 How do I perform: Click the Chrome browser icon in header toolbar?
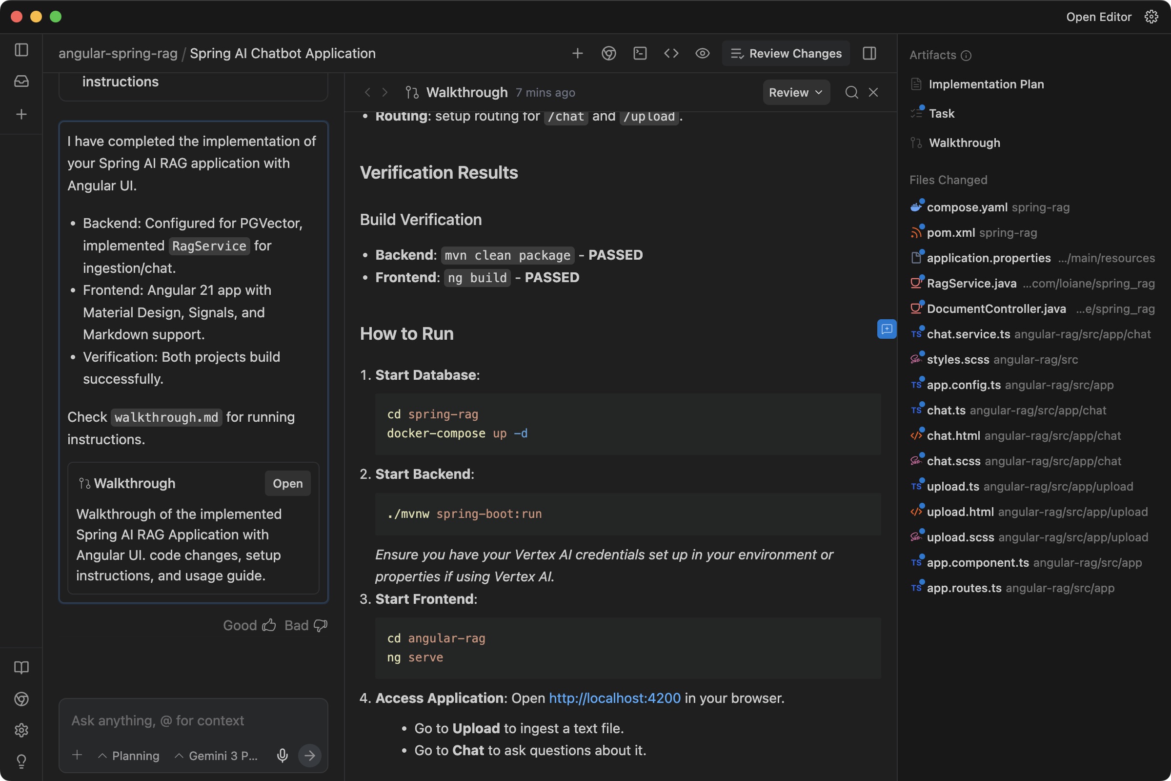point(608,53)
